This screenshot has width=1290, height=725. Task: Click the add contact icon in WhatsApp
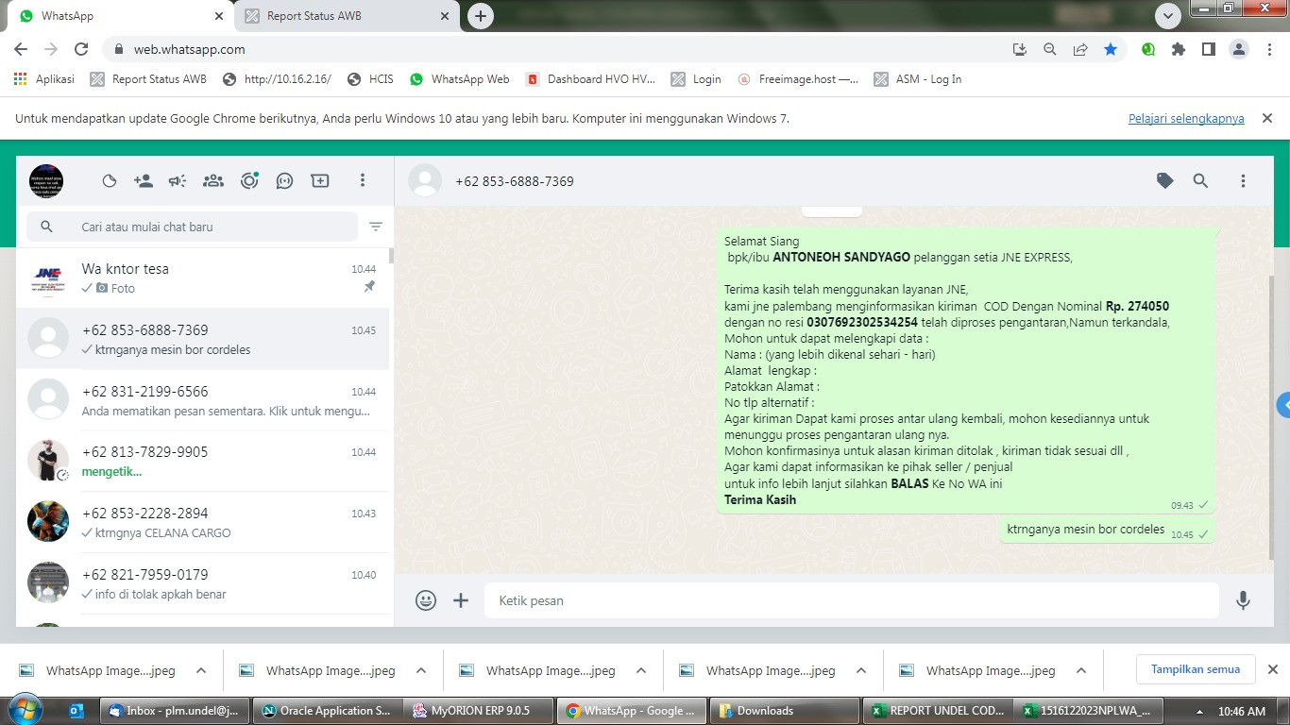coord(144,181)
